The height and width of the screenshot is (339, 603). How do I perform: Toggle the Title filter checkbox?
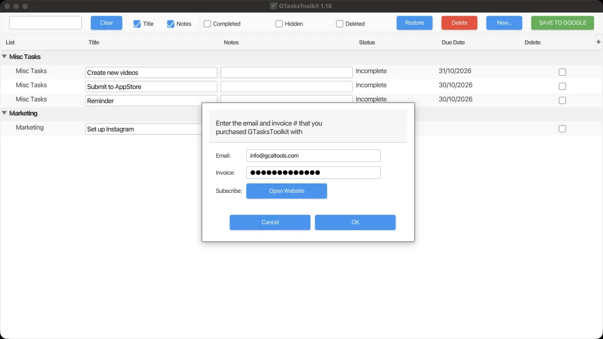[x=137, y=24]
